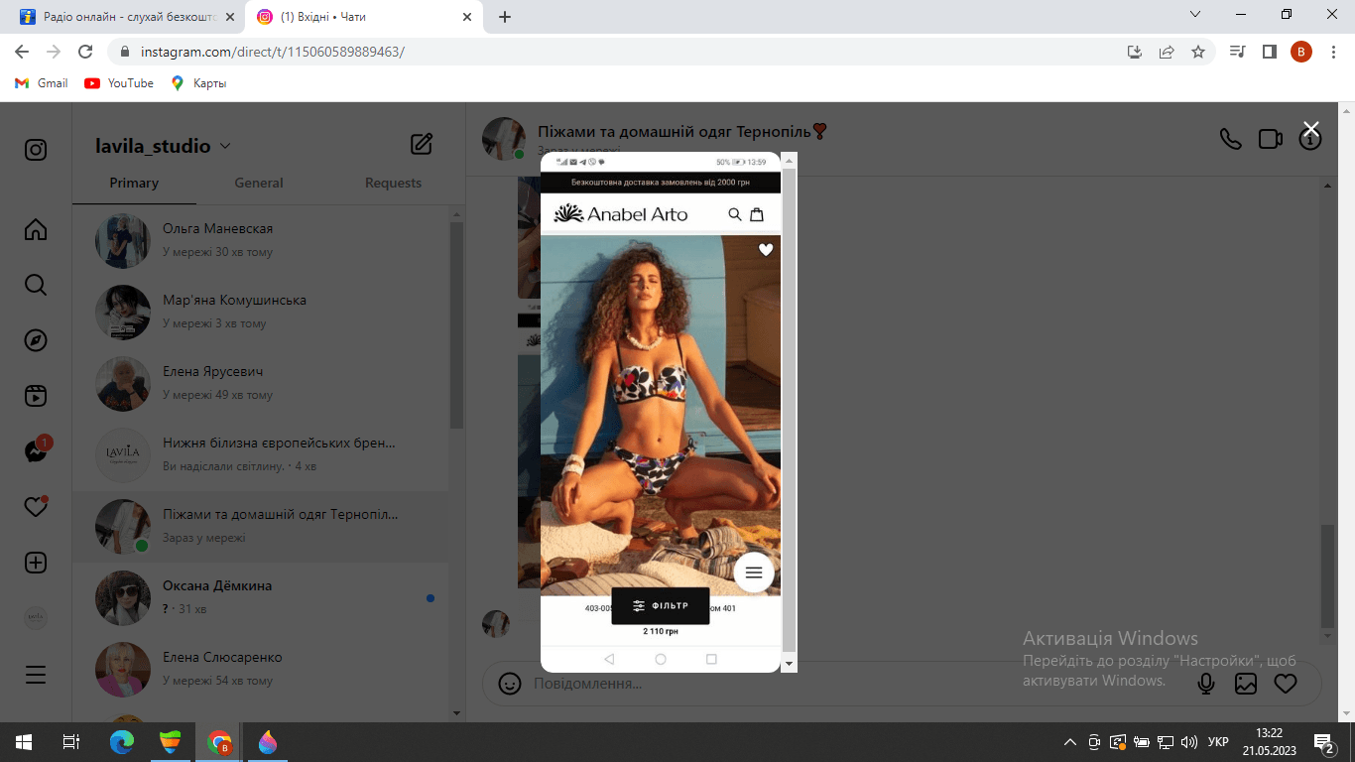Click the round hamburger menu on the photo

(754, 572)
